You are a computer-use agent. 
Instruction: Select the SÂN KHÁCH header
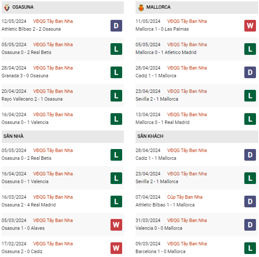(150, 136)
